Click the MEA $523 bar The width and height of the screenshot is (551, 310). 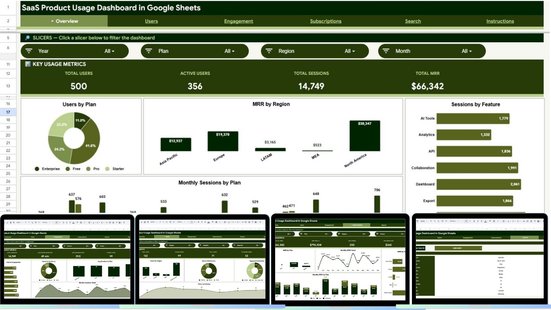point(317,151)
